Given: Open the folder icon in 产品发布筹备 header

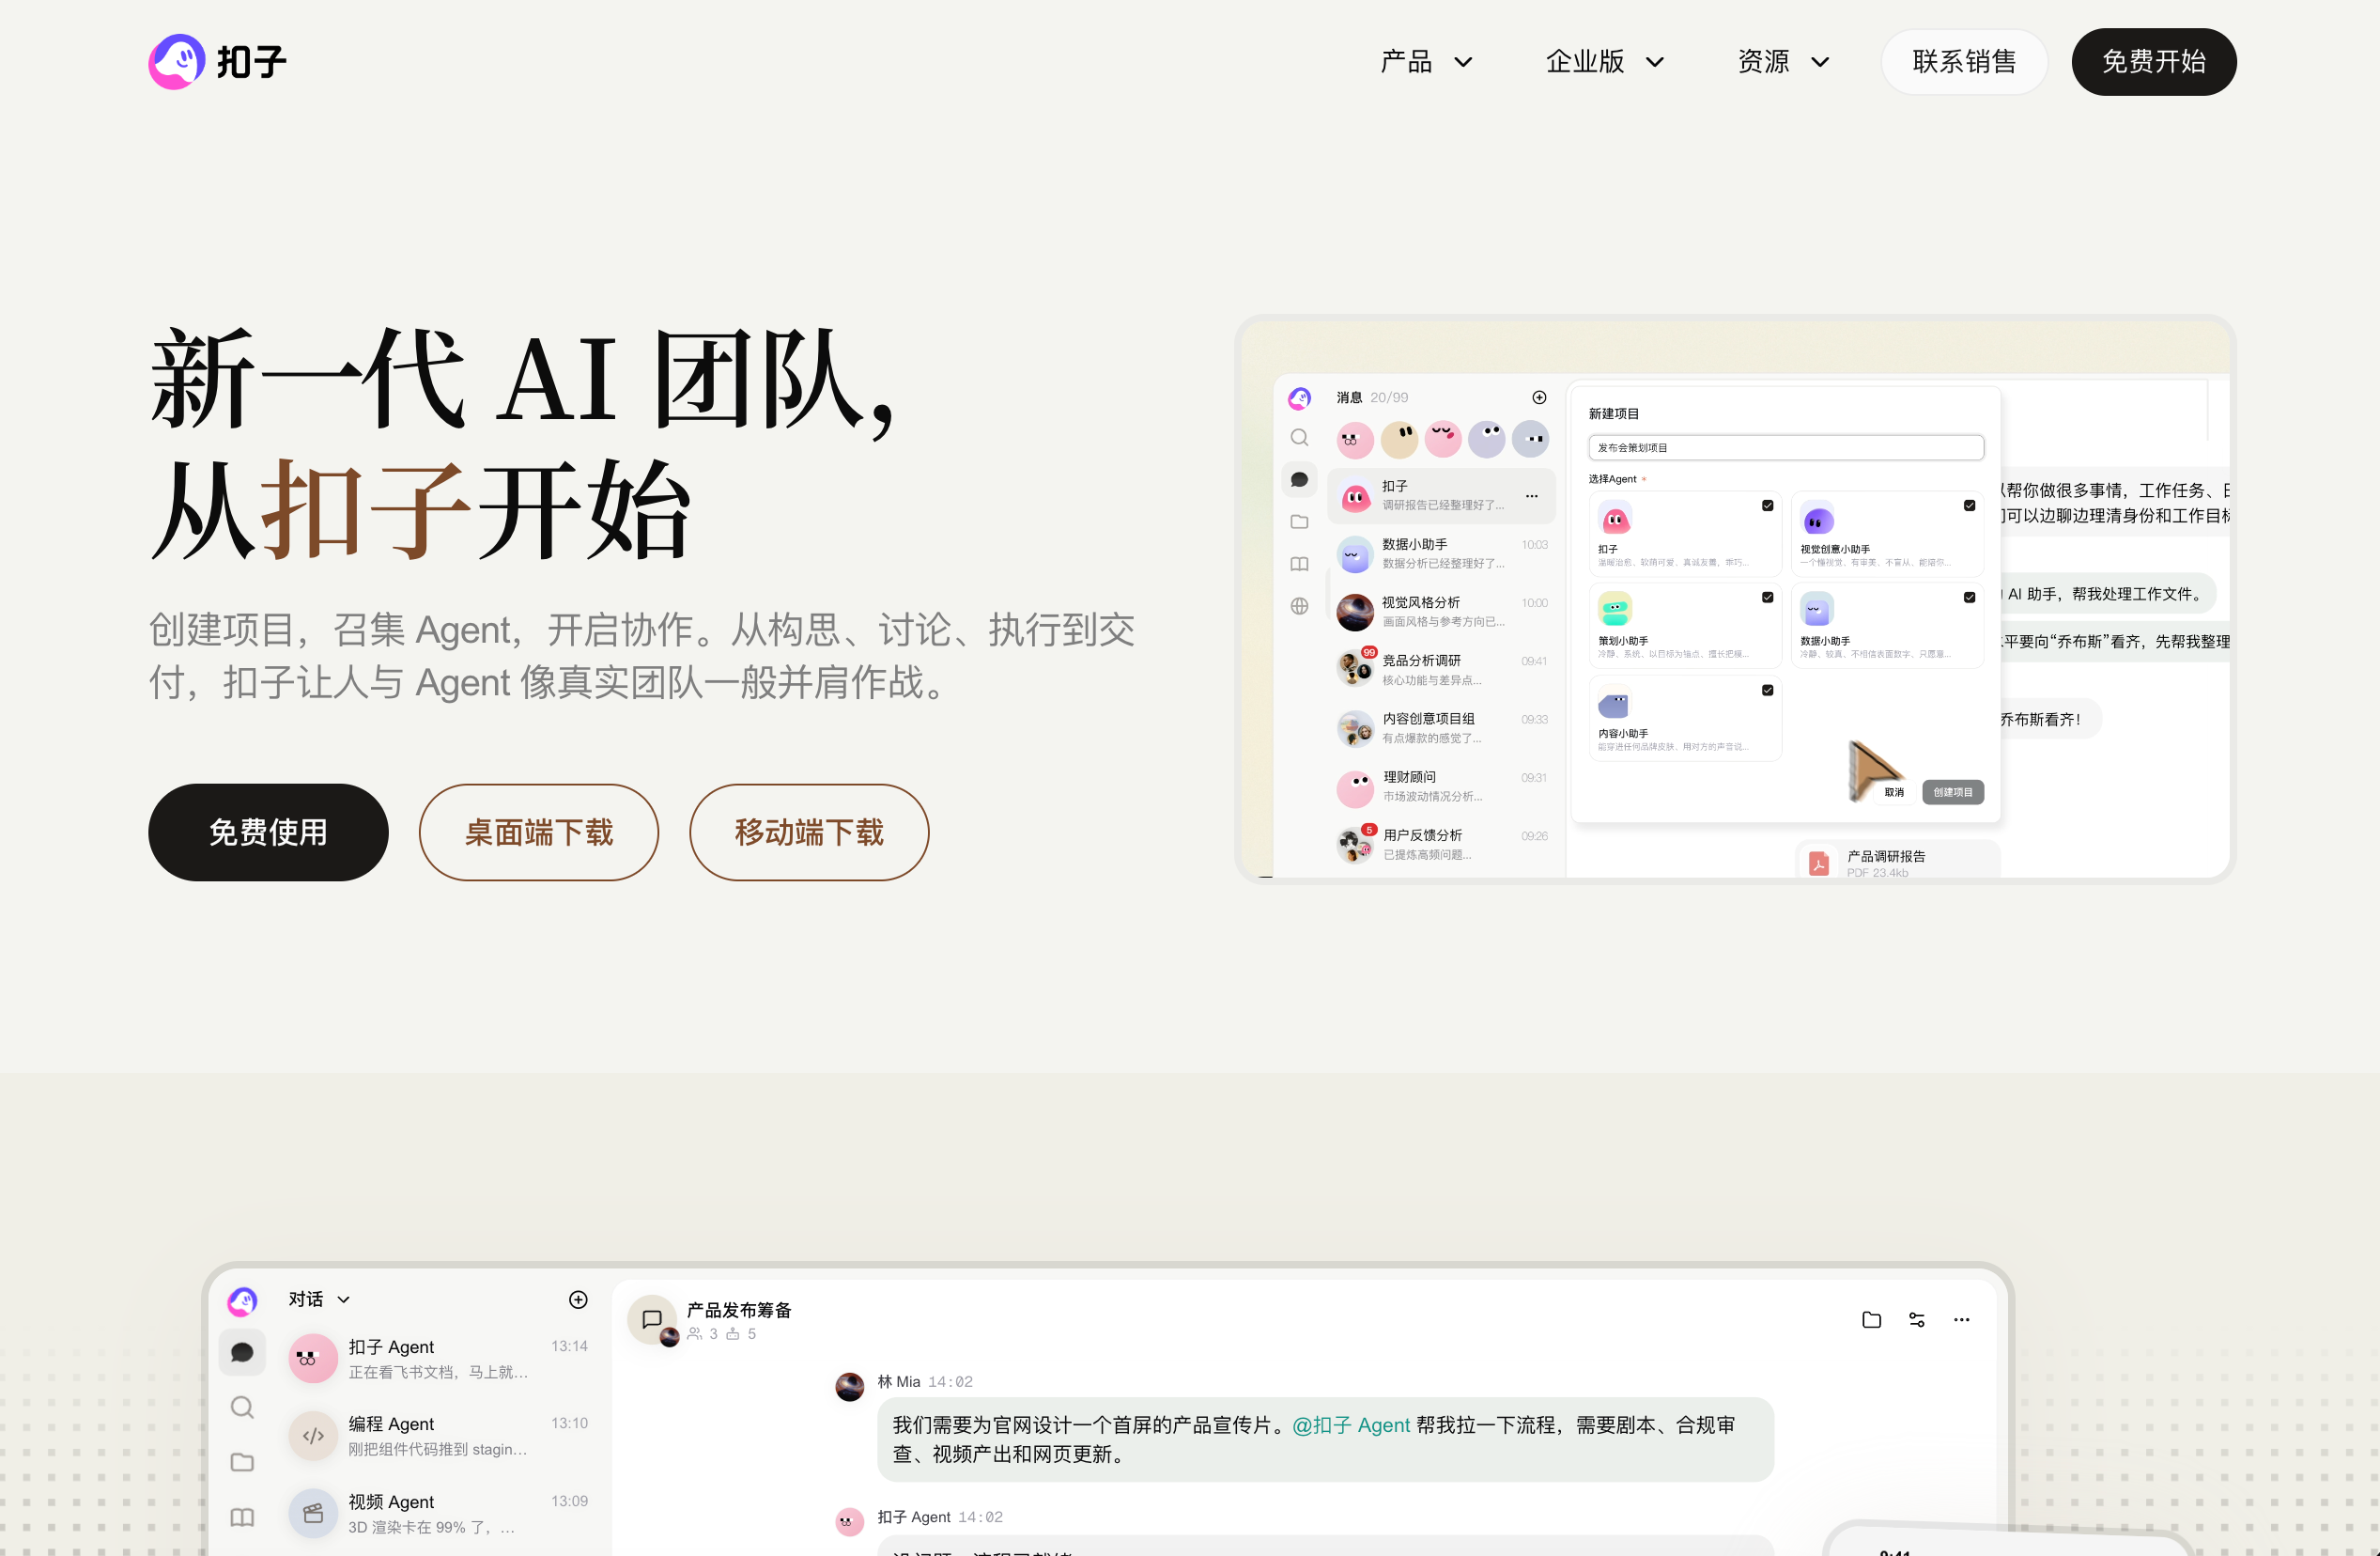Looking at the screenshot, I should (1872, 1320).
